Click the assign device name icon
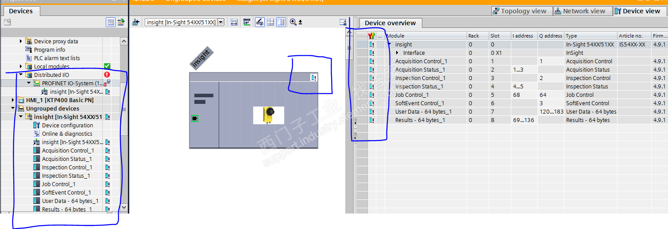The height and width of the screenshot is (229, 668). coord(247,22)
